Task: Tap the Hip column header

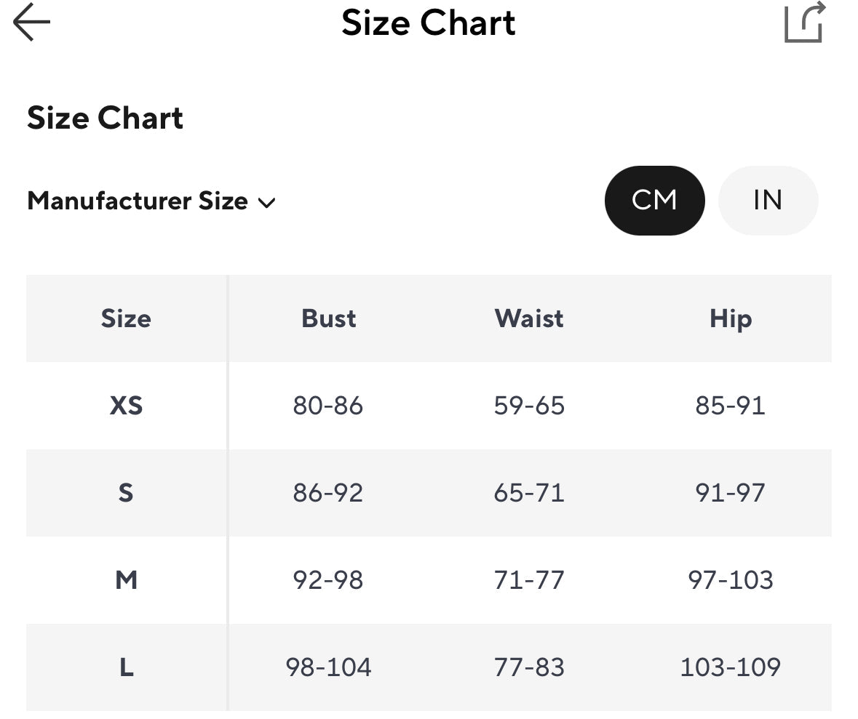Action: 730,318
